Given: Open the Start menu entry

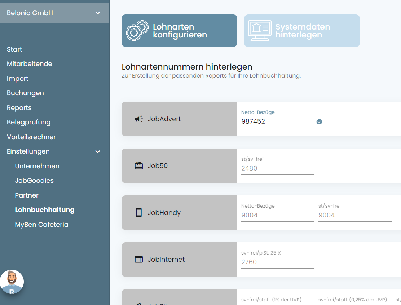Looking at the screenshot, I should point(14,49).
